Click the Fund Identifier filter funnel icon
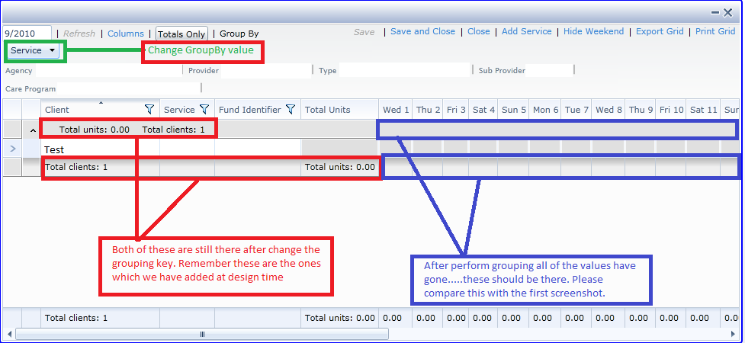The height and width of the screenshot is (343, 745). click(291, 110)
